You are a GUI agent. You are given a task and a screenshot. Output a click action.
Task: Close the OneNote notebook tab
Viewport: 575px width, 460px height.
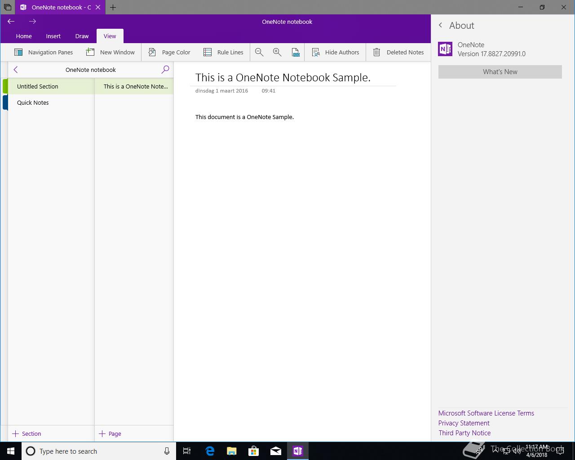pos(98,7)
